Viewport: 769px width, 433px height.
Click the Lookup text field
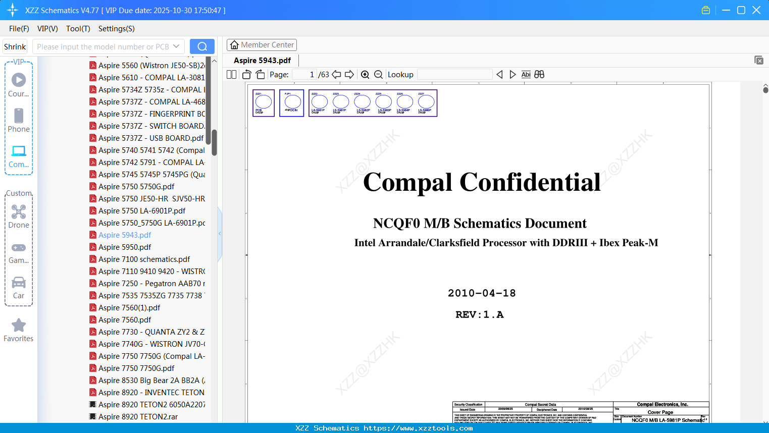[x=455, y=75]
